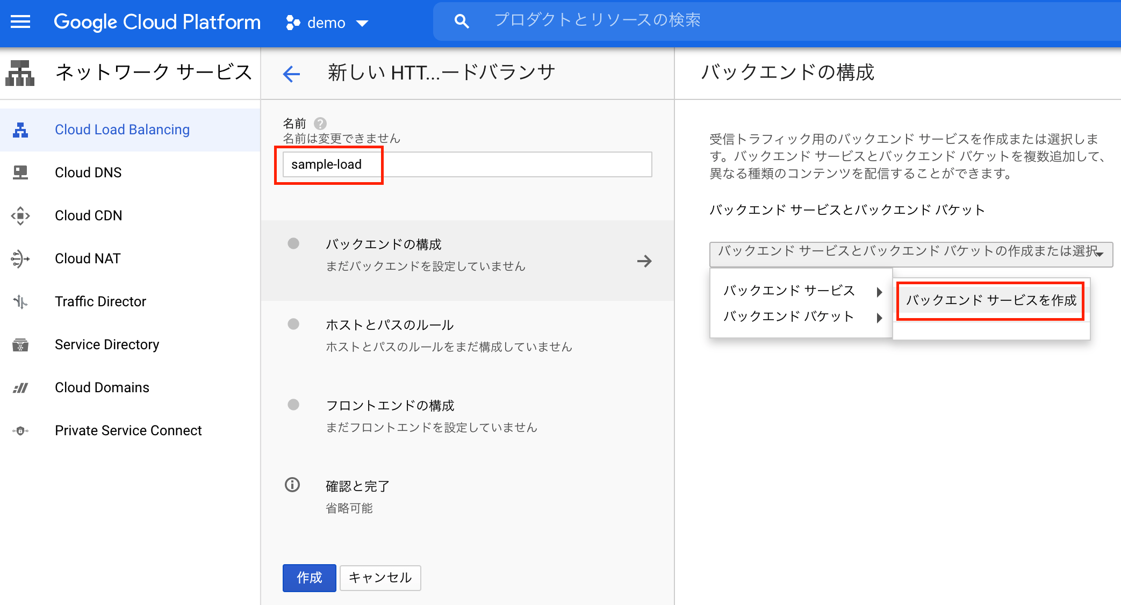Click the sample-load name input field
This screenshot has height=605, width=1121.
(466, 164)
